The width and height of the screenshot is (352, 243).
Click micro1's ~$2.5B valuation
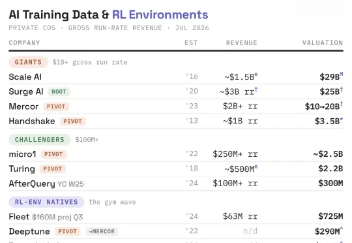(328, 154)
